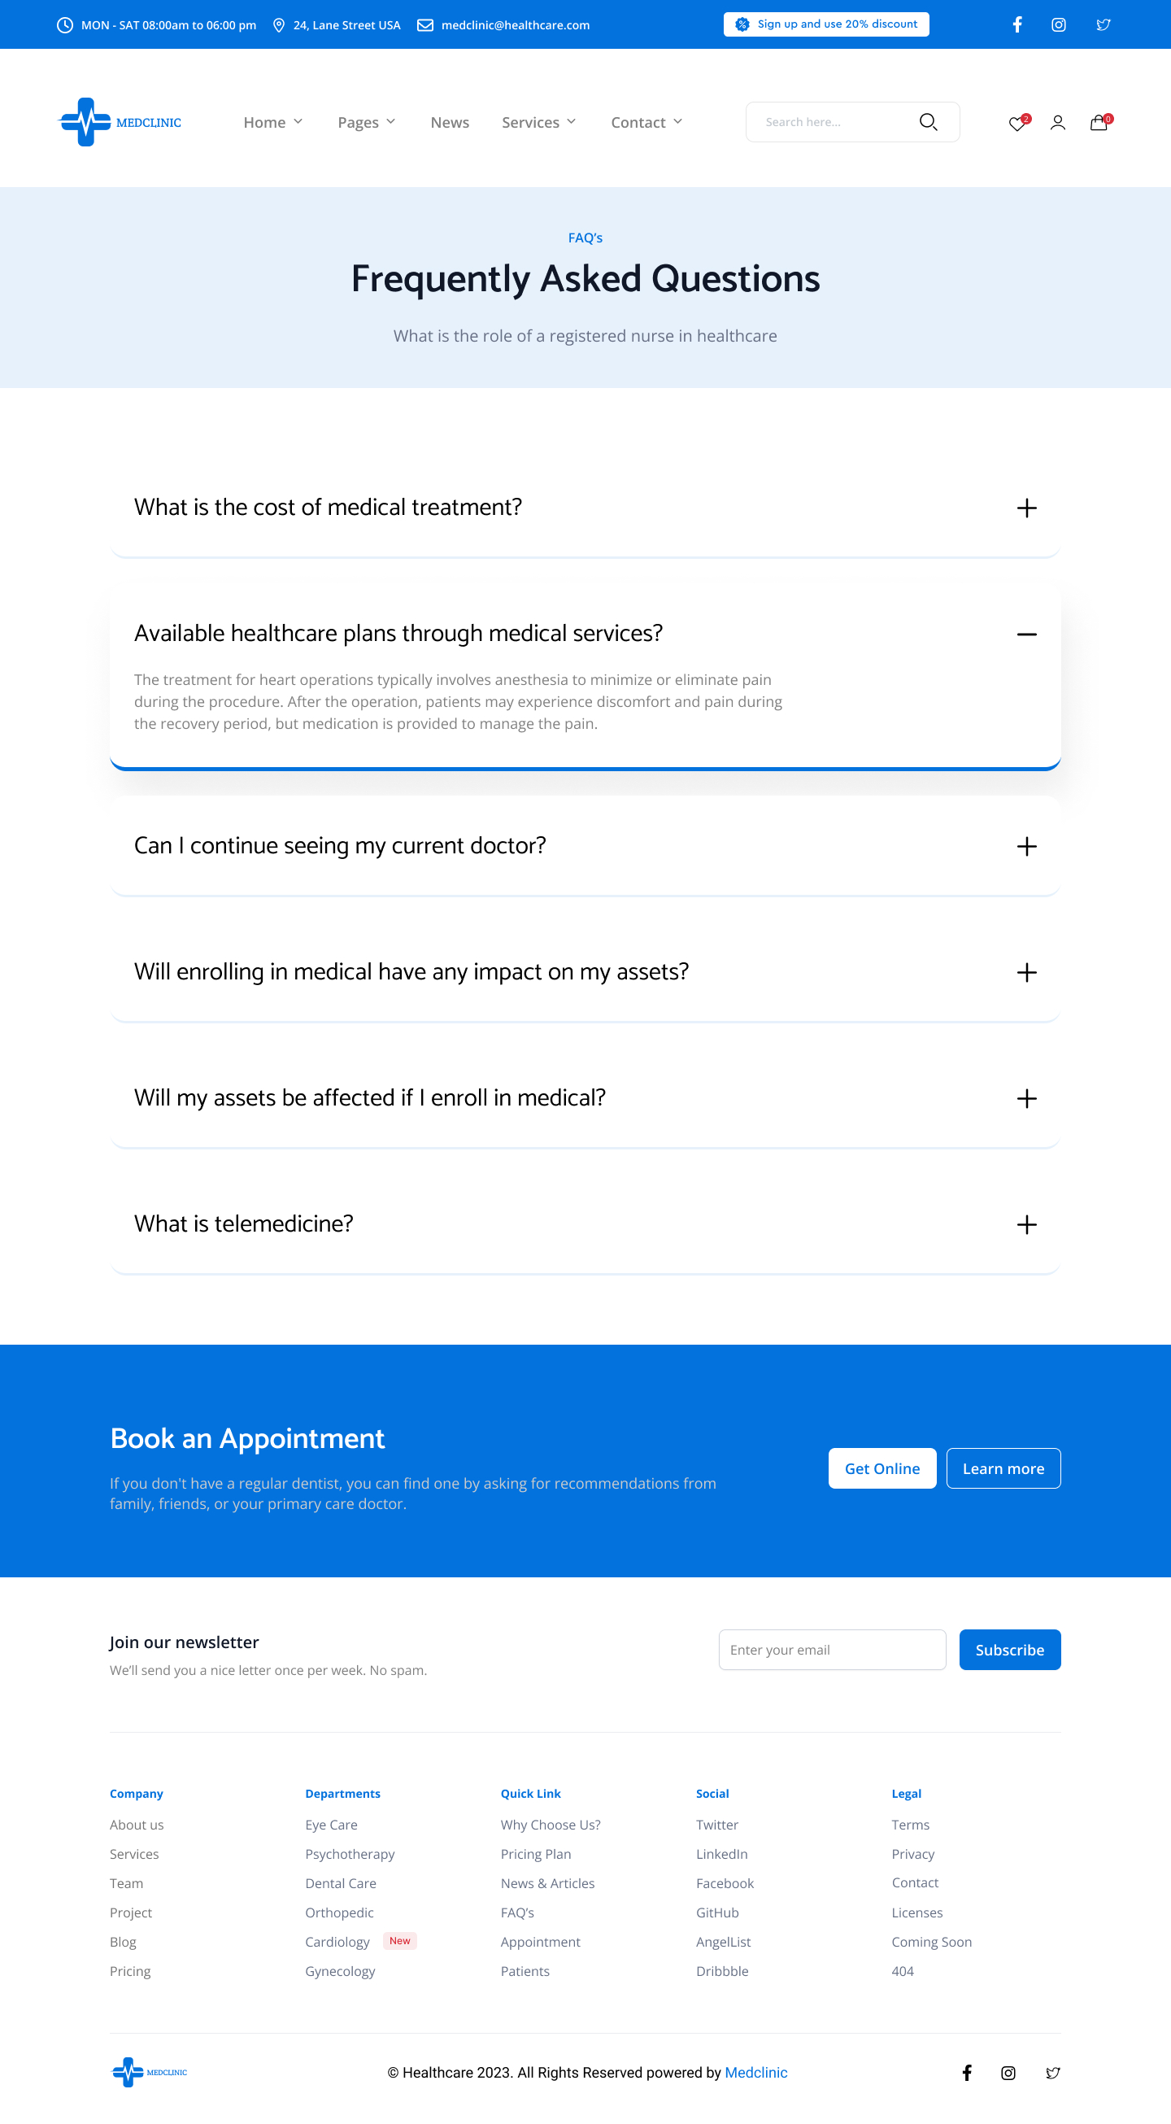Open the Facebook page from top bar
Screen dimensions: 1171x2124
click(x=1016, y=24)
